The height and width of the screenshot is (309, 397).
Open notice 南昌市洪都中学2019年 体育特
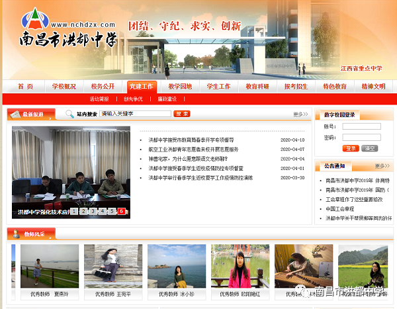click(357, 181)
